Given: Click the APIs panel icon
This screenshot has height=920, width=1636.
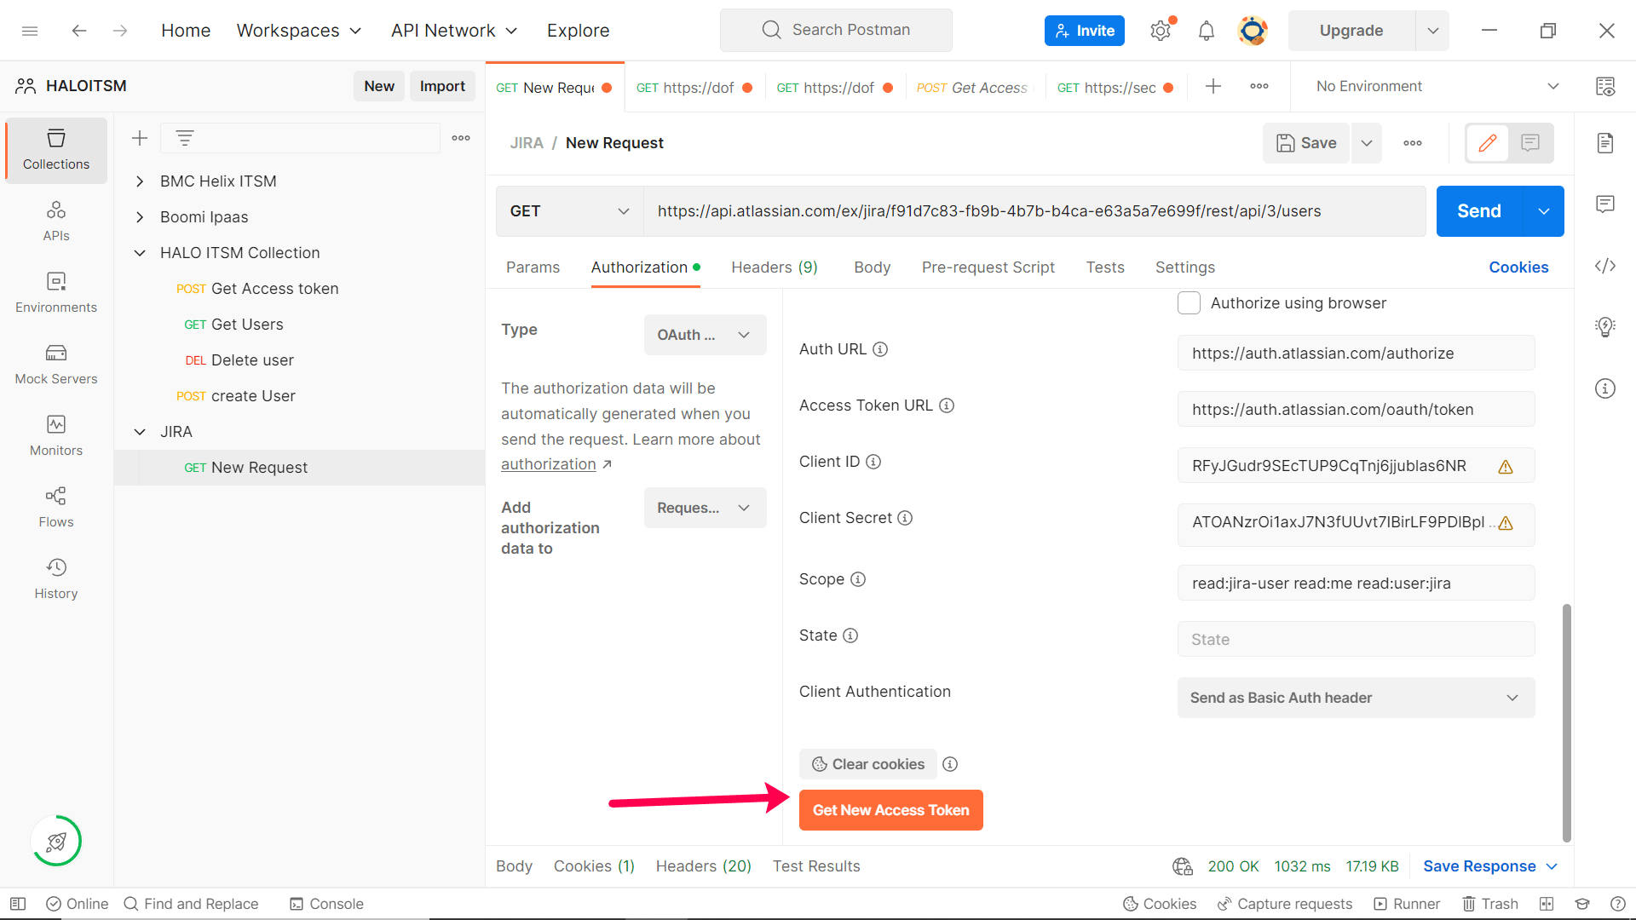Looking at the screenshot, I should [x=55, y=221].
